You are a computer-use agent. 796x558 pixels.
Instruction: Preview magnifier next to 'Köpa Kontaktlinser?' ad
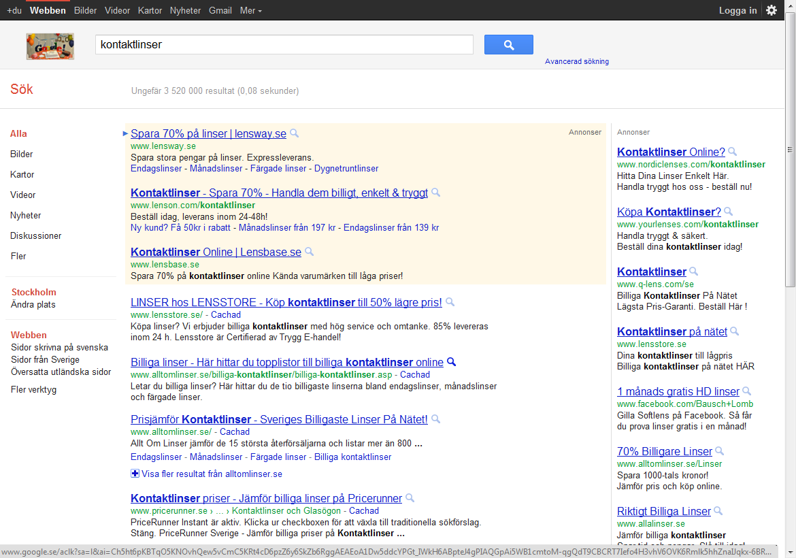(728, 212)
